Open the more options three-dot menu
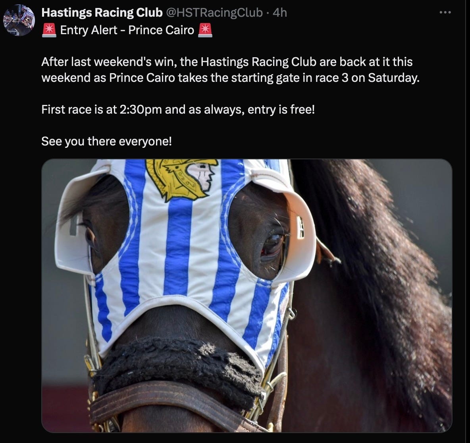Viewport: 470px width, 443px height. pyautogui.click(x=445, y=12)
